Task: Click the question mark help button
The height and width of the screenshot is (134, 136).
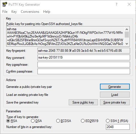Action: click(x=116, y=4)
